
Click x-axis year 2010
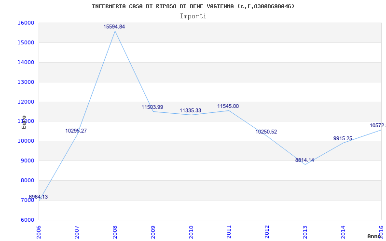tap(191, 232)
